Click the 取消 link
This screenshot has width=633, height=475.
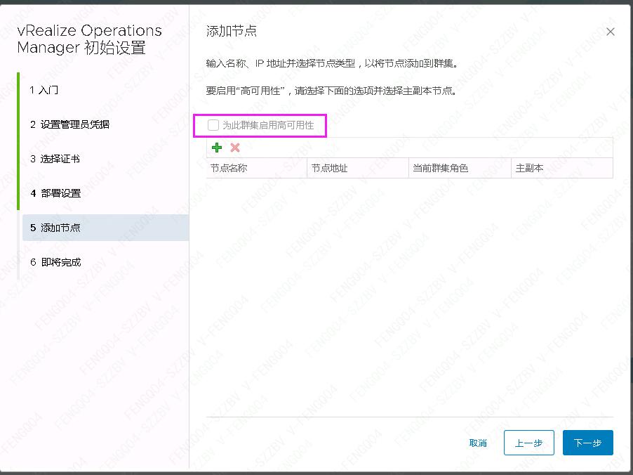[x=478, y=443]
